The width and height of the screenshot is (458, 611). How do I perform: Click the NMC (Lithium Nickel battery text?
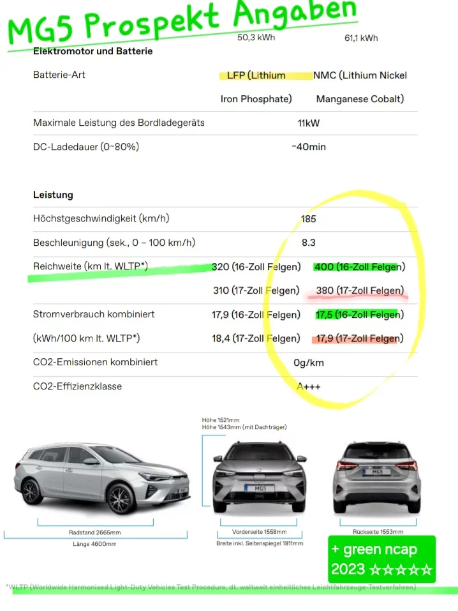(360, 75)
